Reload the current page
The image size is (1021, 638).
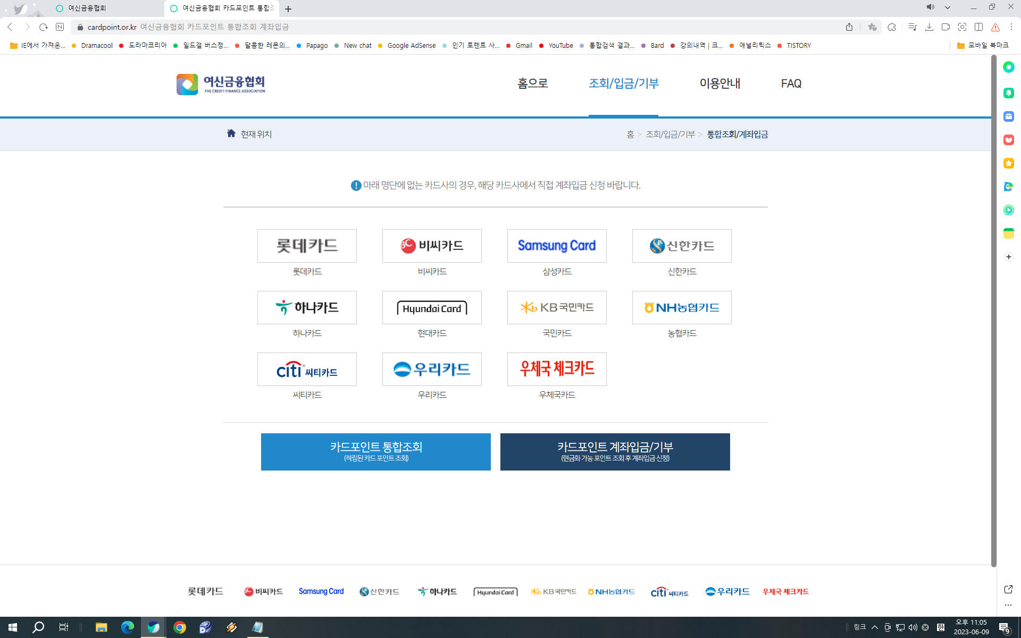[44, 27]
